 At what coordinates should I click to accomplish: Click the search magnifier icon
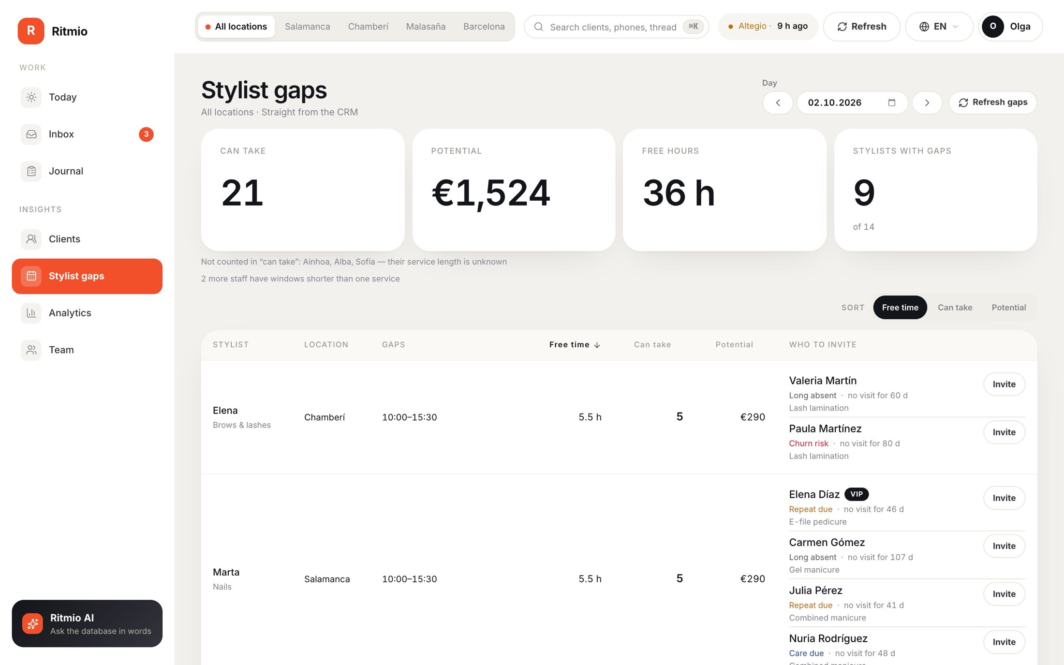(538, 27)
